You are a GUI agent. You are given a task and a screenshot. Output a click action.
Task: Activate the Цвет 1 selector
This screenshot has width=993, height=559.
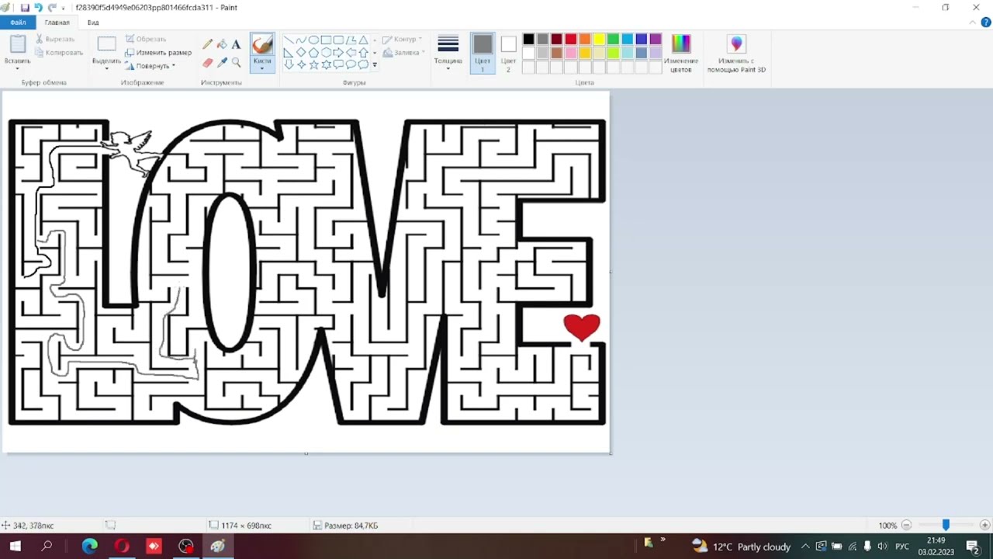click(x=483, y=53)
